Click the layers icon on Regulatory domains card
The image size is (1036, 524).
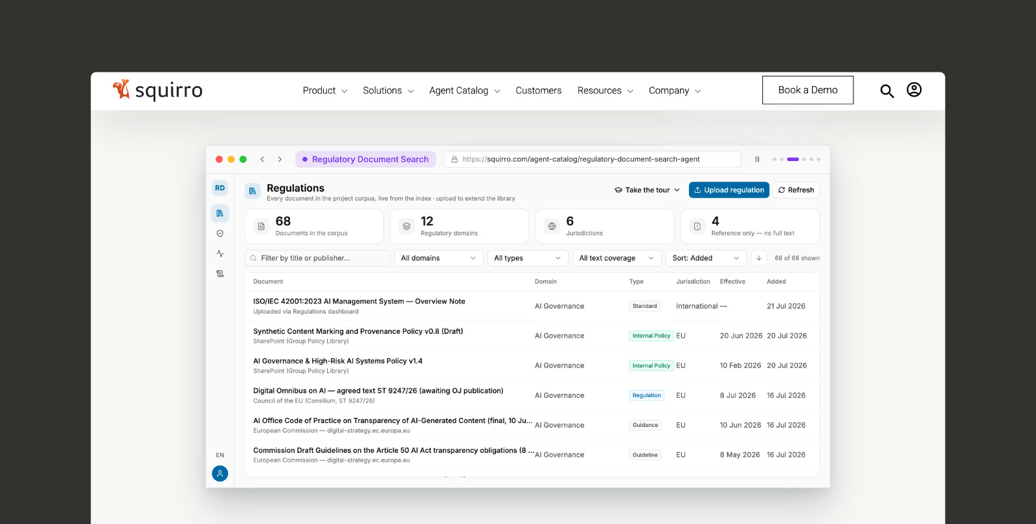click(x=407, y=226)
